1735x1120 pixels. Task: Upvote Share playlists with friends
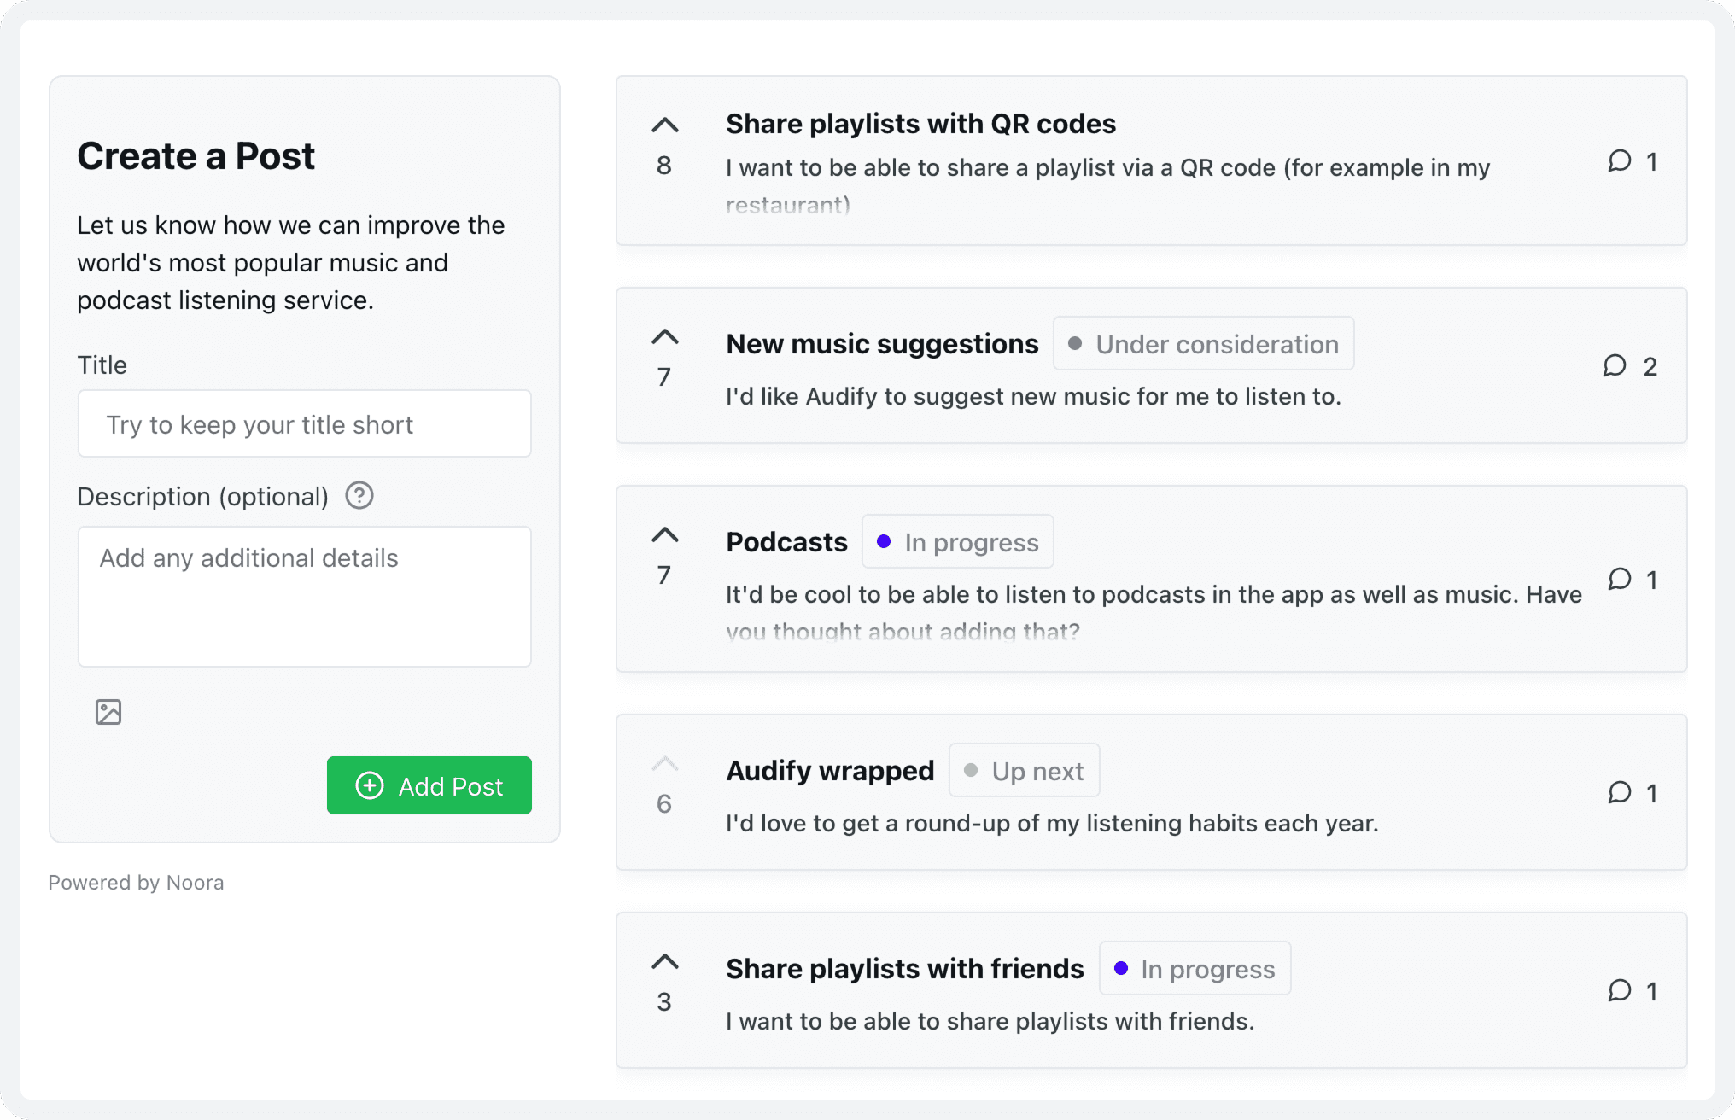[x=665, y=961]
